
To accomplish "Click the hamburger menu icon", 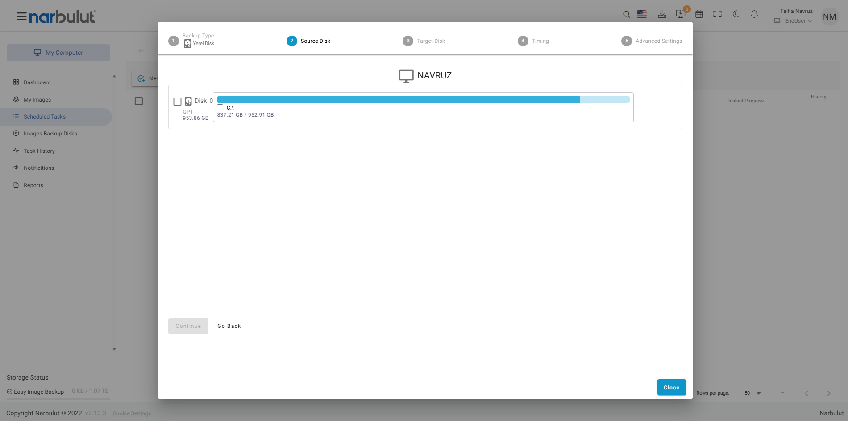I will click(21, 17).
